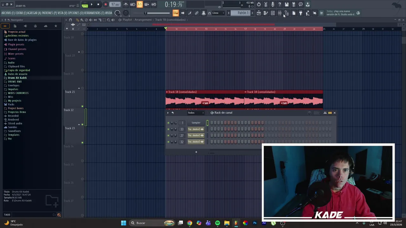Click the undo history circular arrow icon
This screenshot has height=228, width=406.
point(259,4)
